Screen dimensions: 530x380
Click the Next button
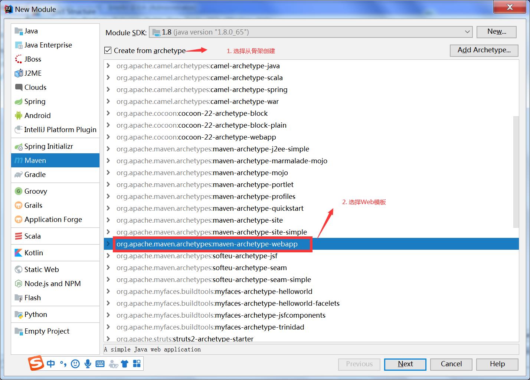pyautogui.click(x=405, y=364)
